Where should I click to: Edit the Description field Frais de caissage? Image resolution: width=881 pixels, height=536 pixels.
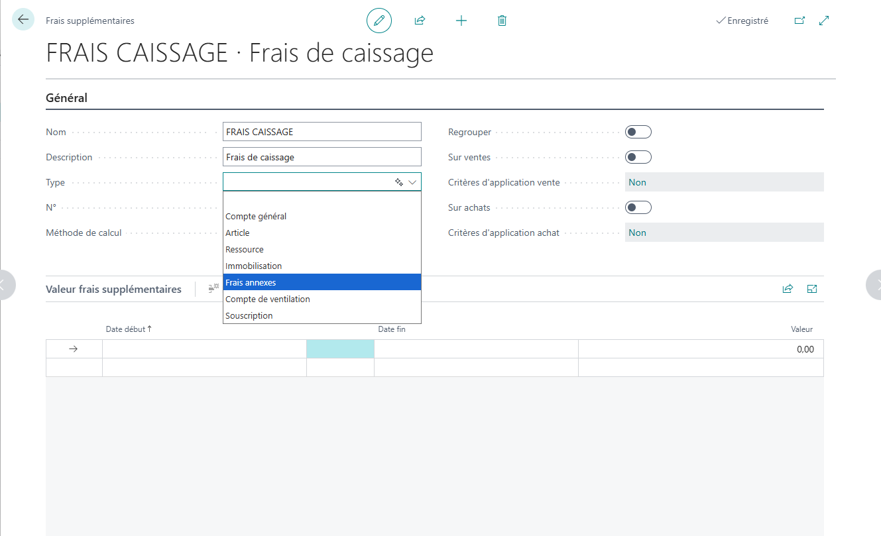[x=322, y=157]
